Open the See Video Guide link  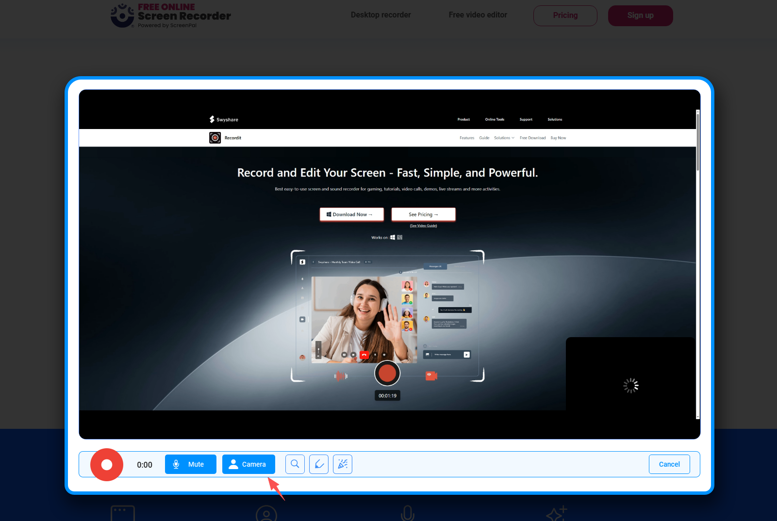tap(423, 225)
